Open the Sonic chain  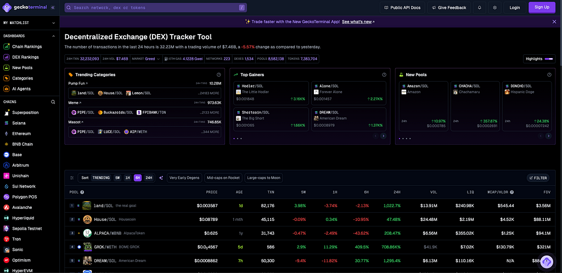tap(18, 250)
